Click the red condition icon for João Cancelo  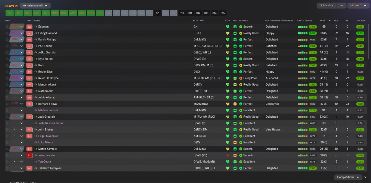tap(228, 155)
